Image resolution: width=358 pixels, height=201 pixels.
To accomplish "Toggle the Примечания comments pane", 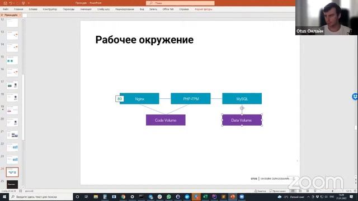I will 277,191.
